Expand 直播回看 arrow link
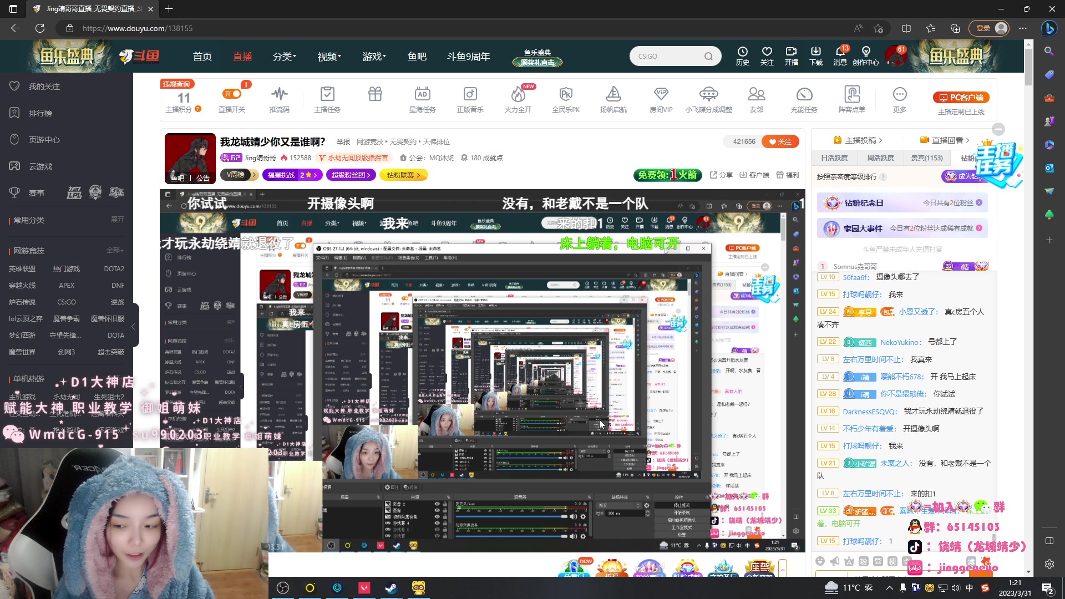 pyautogui.click(x=945, y=140)
